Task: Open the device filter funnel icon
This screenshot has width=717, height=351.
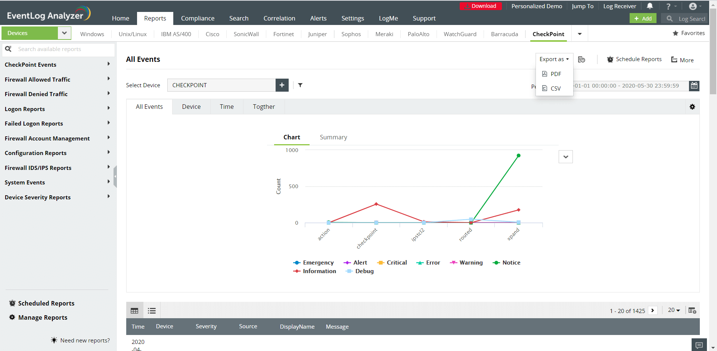Action: point(300,85)
